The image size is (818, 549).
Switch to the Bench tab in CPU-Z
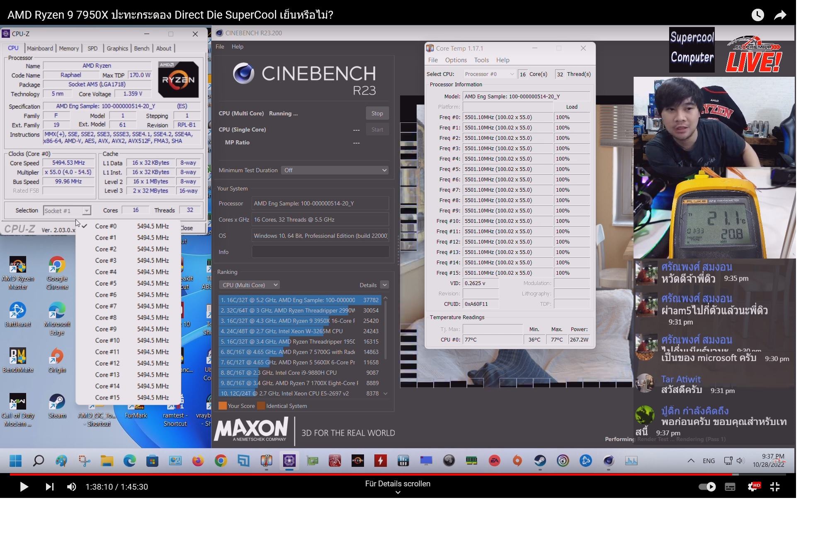[141, 48]
